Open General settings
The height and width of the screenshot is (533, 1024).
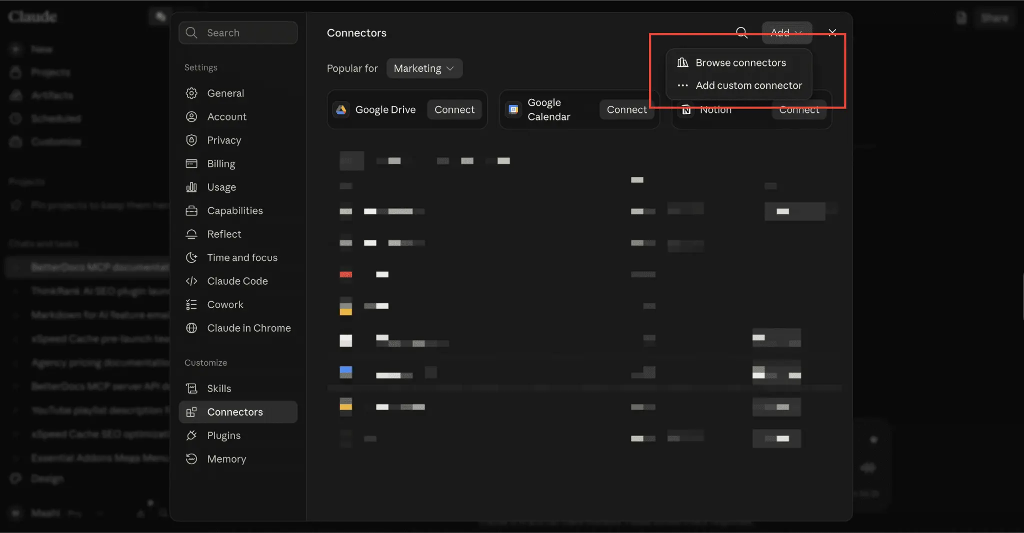(238, 93)
